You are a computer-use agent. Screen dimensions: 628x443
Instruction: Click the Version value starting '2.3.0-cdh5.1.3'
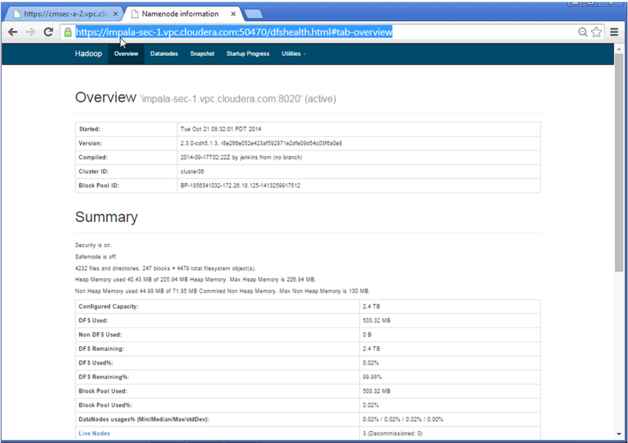pyautogui.click(x=261, y=143)
